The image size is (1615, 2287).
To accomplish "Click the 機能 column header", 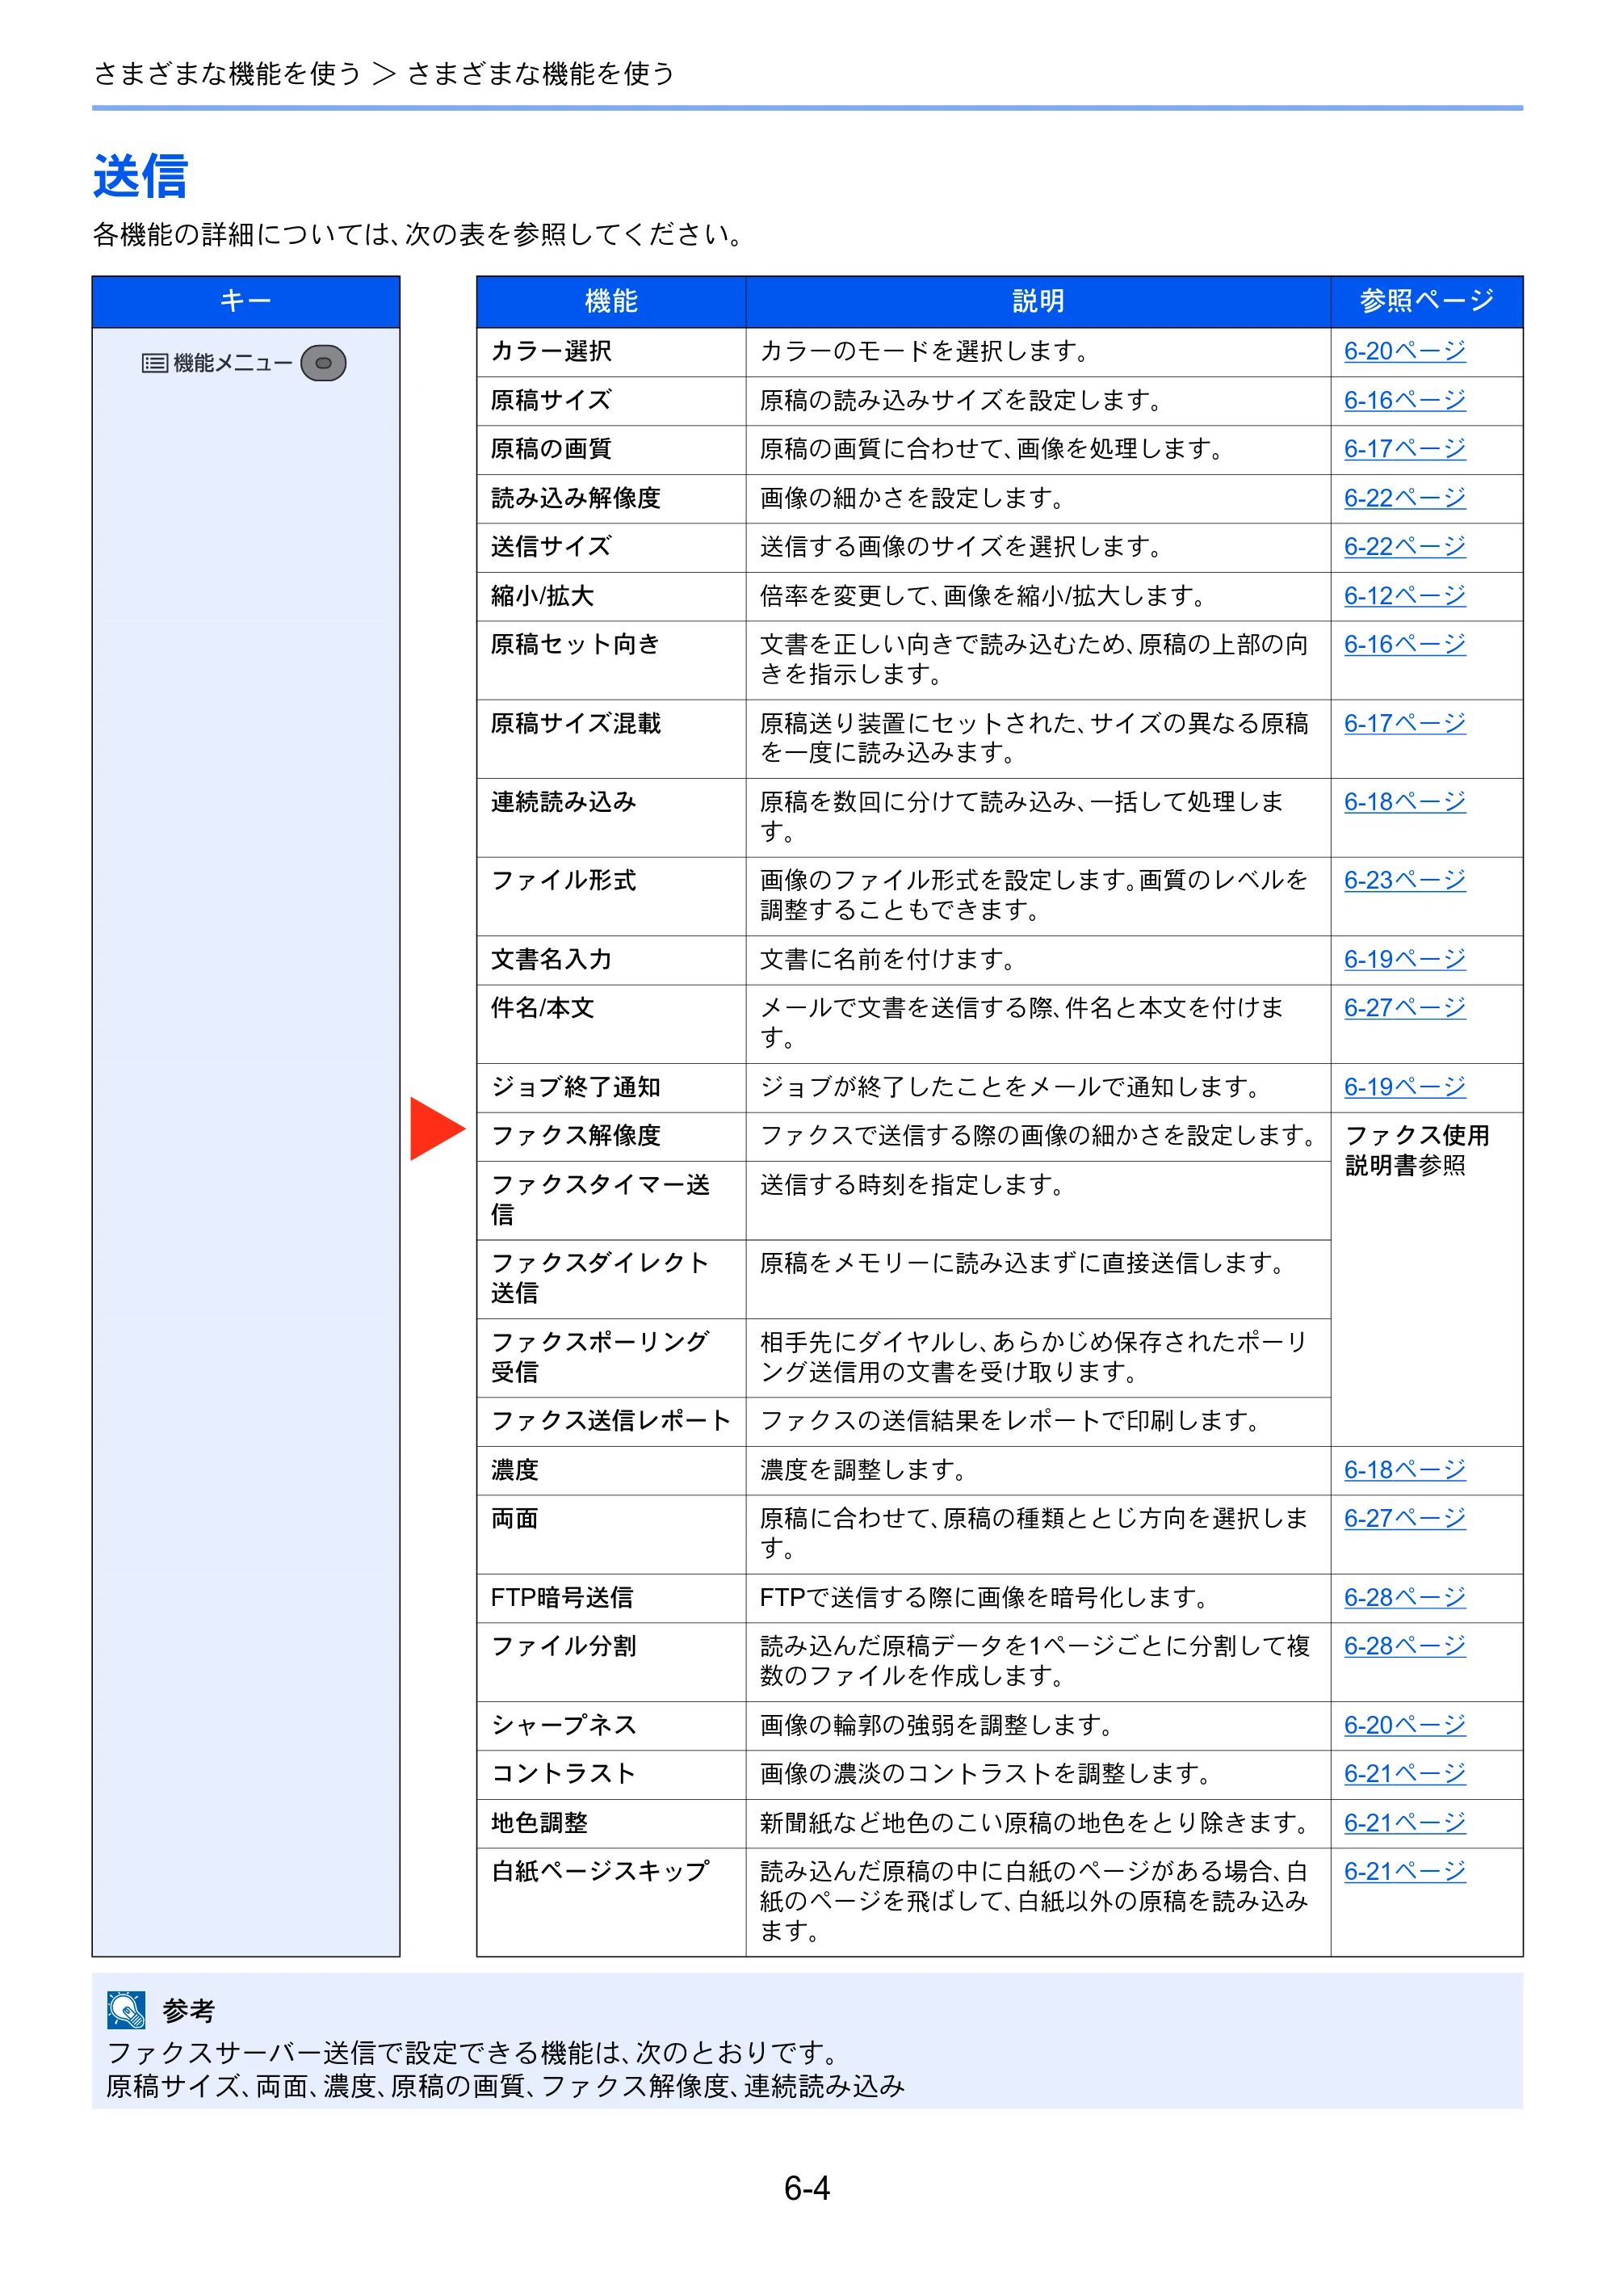I will tap(611, 302).
